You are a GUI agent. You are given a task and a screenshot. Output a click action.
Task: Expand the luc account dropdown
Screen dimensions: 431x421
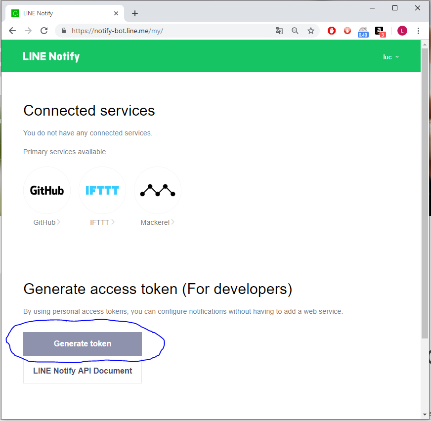click(x=391, y=57)
